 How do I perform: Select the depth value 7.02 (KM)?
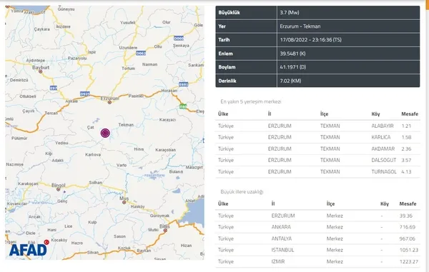[290, 81]
